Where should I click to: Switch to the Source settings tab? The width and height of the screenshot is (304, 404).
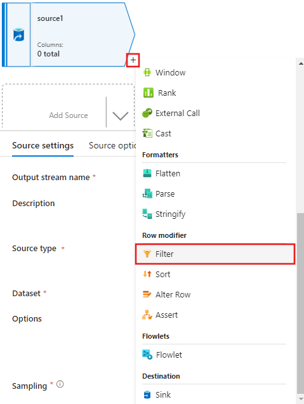tap(43, 146)
